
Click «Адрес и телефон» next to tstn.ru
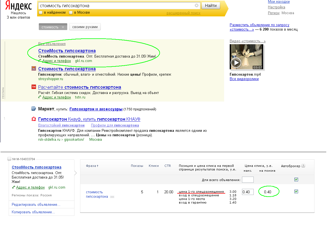pos(57,97)
